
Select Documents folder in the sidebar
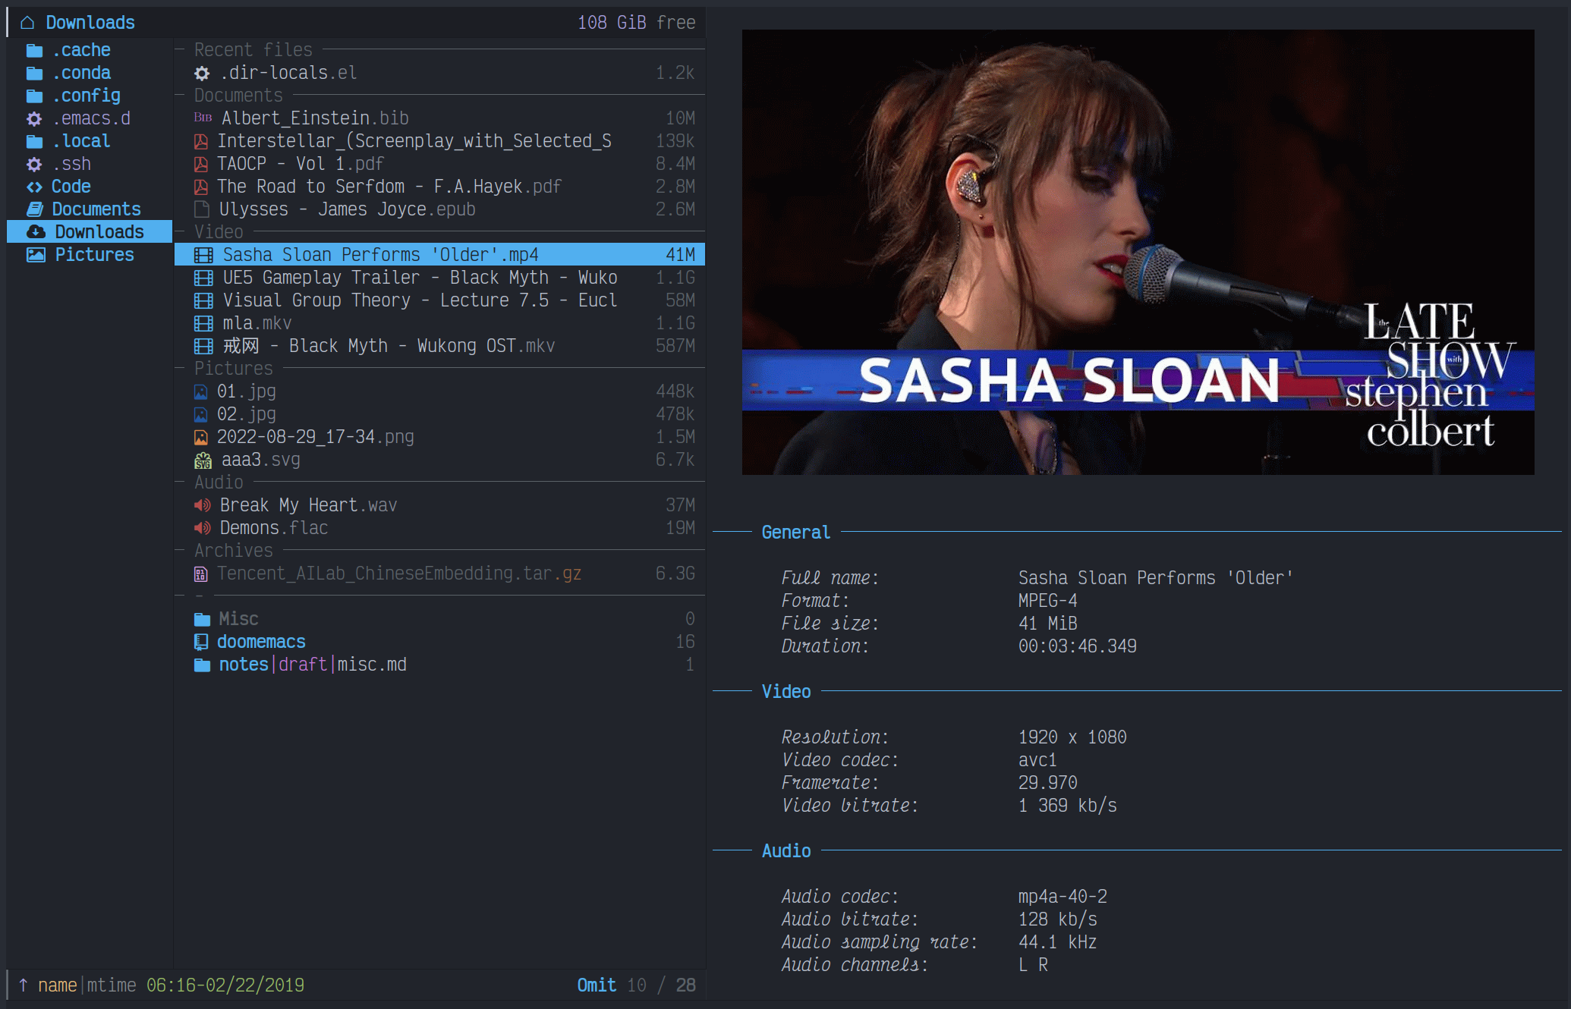pos(96,209)
